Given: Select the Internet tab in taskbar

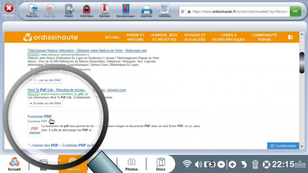Looking at the screenshot, I should click(x=72, y=164).
